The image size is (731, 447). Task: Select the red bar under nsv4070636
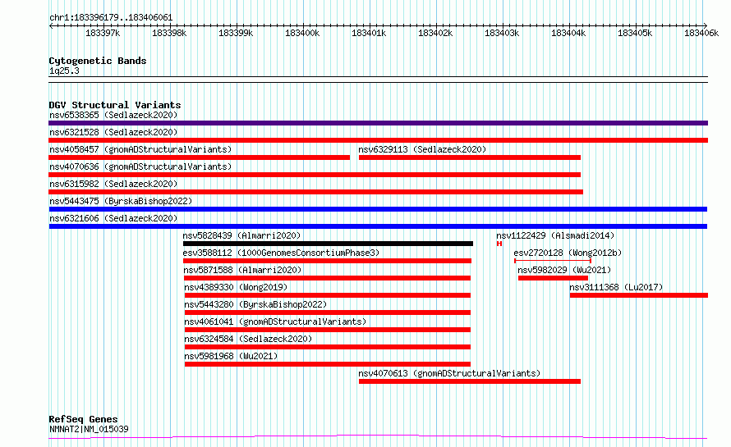[315, 175]
